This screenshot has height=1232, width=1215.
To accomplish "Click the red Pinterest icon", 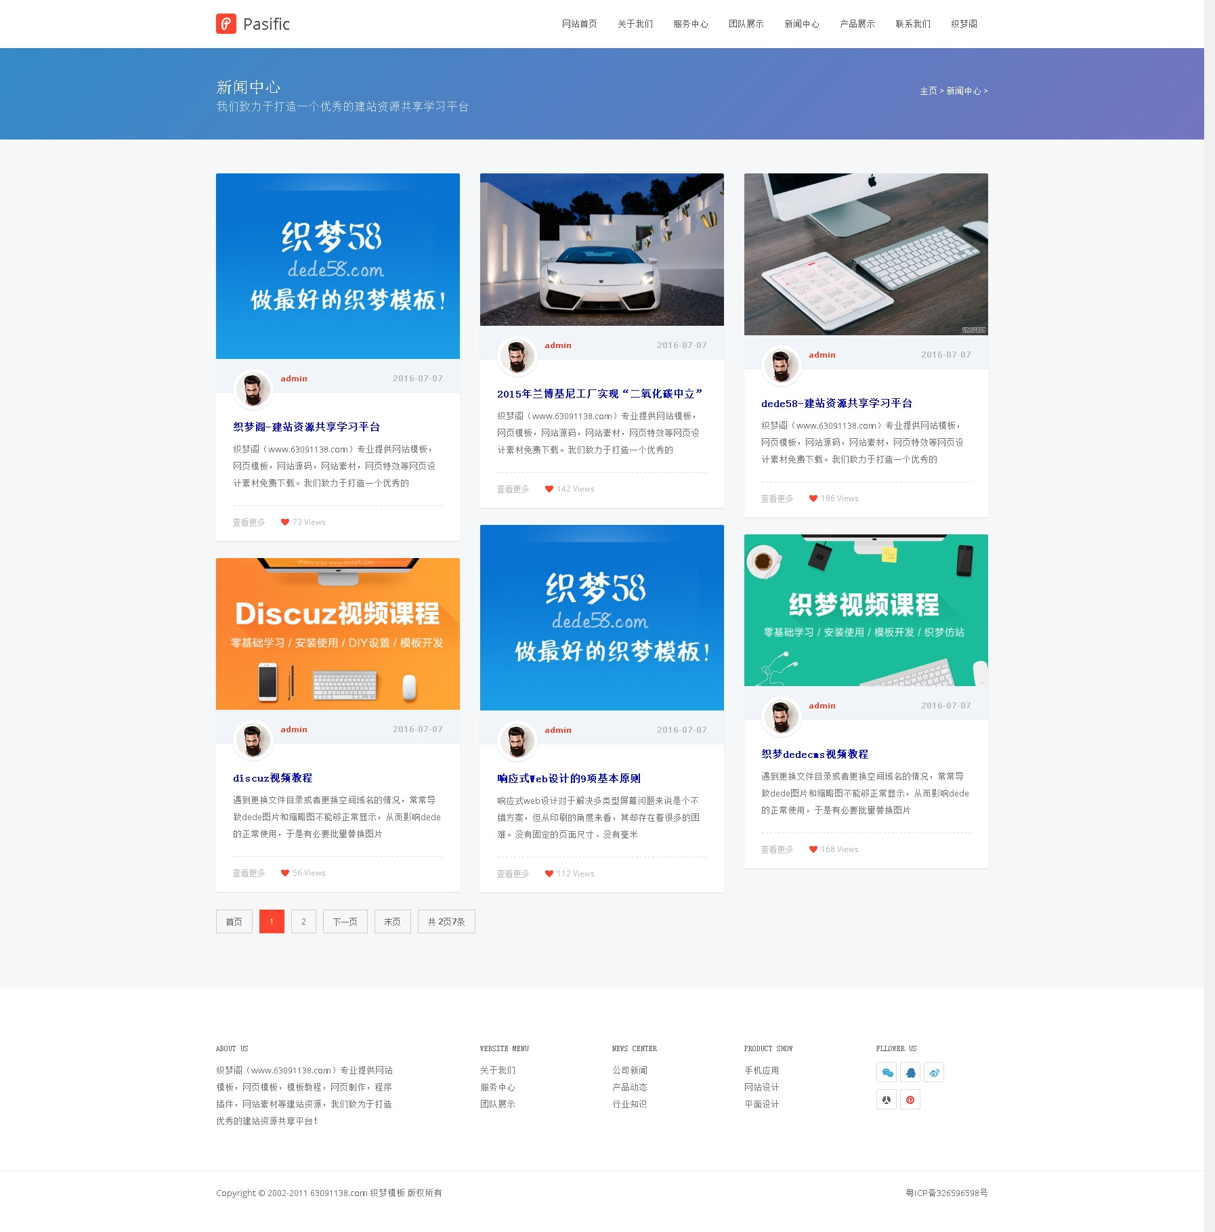I will coord(910,1099).
